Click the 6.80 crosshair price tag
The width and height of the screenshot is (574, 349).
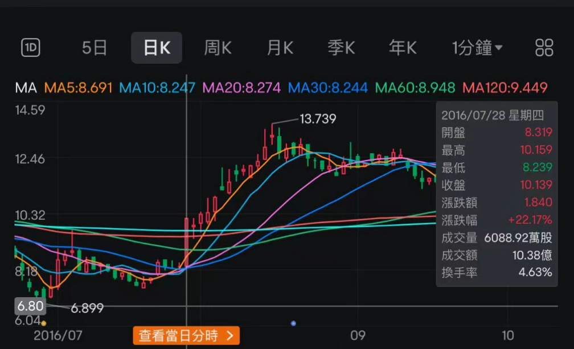(30, 306)
